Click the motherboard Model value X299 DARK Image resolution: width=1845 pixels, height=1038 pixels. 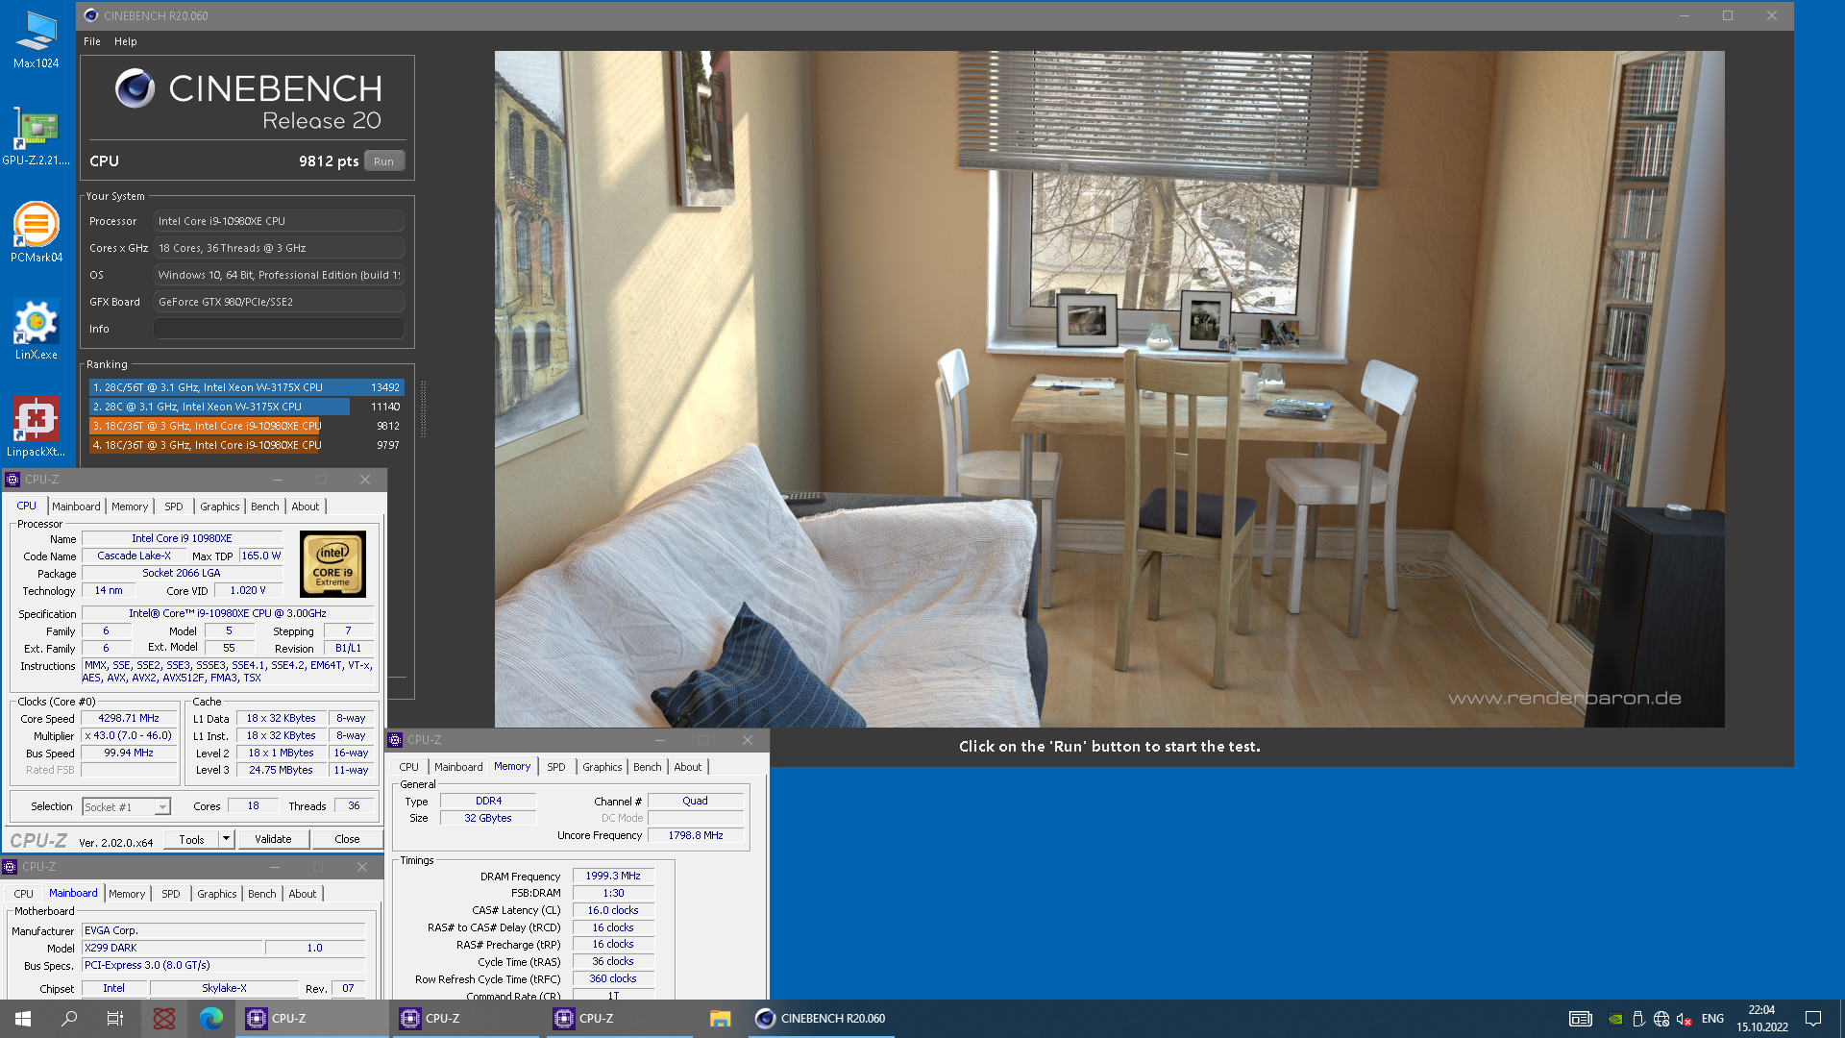(172, 948)
